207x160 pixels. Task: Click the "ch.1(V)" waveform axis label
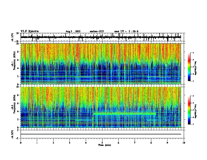[13, 37]
